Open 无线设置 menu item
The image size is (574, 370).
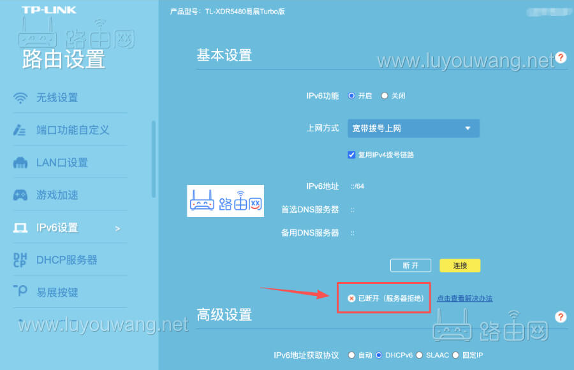[x=57, y=98]
